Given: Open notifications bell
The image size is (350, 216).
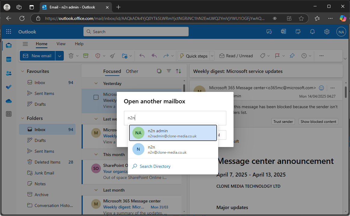Looking at the screenshot, I should click(312, 32).
